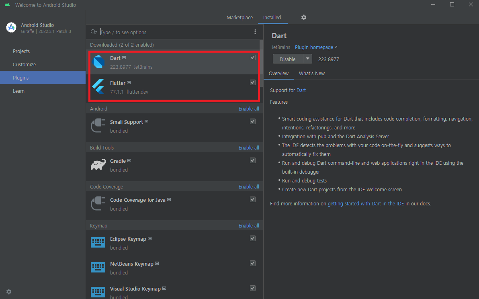Click the small badge icon next to Dart name
The width and height of the screenshot is (479, 299).
(x=124, y=58)
